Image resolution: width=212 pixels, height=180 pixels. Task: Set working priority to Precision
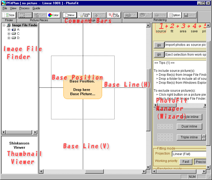(200, 162)
